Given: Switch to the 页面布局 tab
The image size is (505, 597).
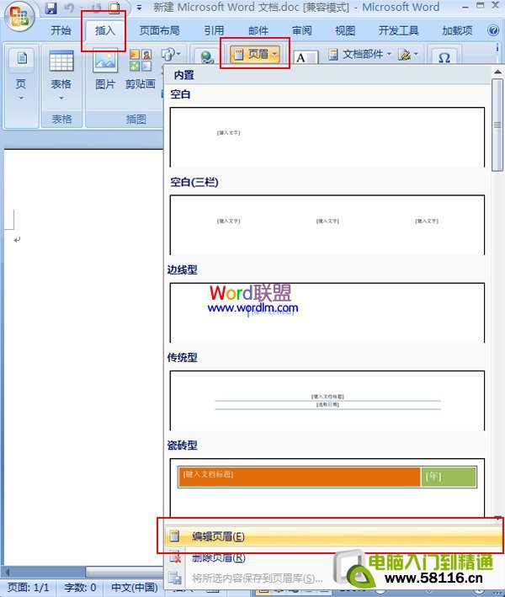Looking at the screenshot, I should [x=159, y=30].
